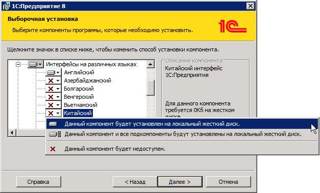The height and width of the screenshot is (193, 320).
Task: Click the 1C installer icon in title bar
Action: pos(6,6)
